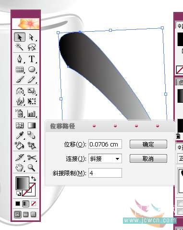
Task: Apply None mode button with red slash
Action: [34, 204]
